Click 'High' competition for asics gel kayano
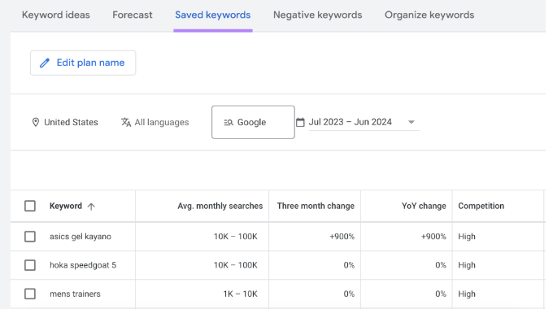Screen dimensions: 553x318 (x=467, y=237)
